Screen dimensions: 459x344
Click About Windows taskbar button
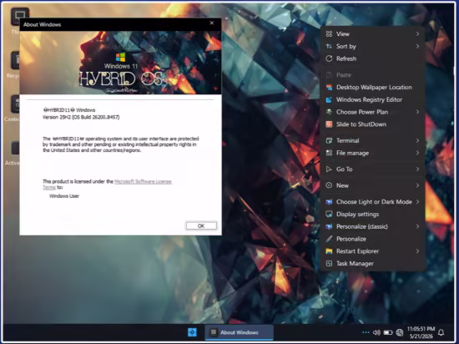coord(240,332)
